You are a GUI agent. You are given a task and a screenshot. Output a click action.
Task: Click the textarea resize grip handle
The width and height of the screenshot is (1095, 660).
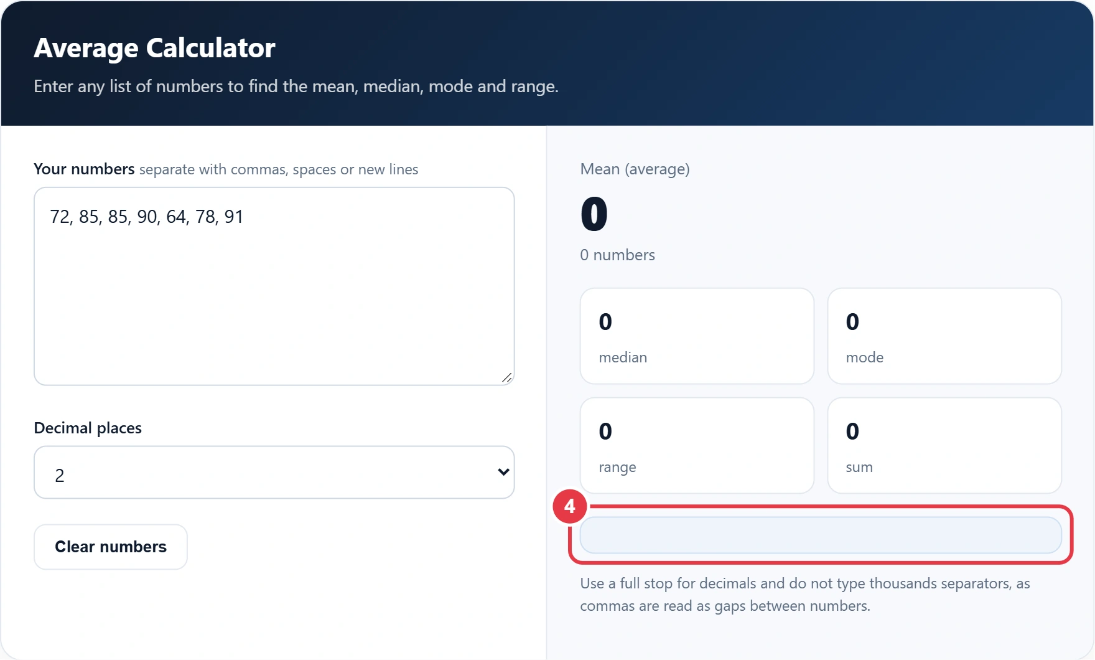coord(507,378)
